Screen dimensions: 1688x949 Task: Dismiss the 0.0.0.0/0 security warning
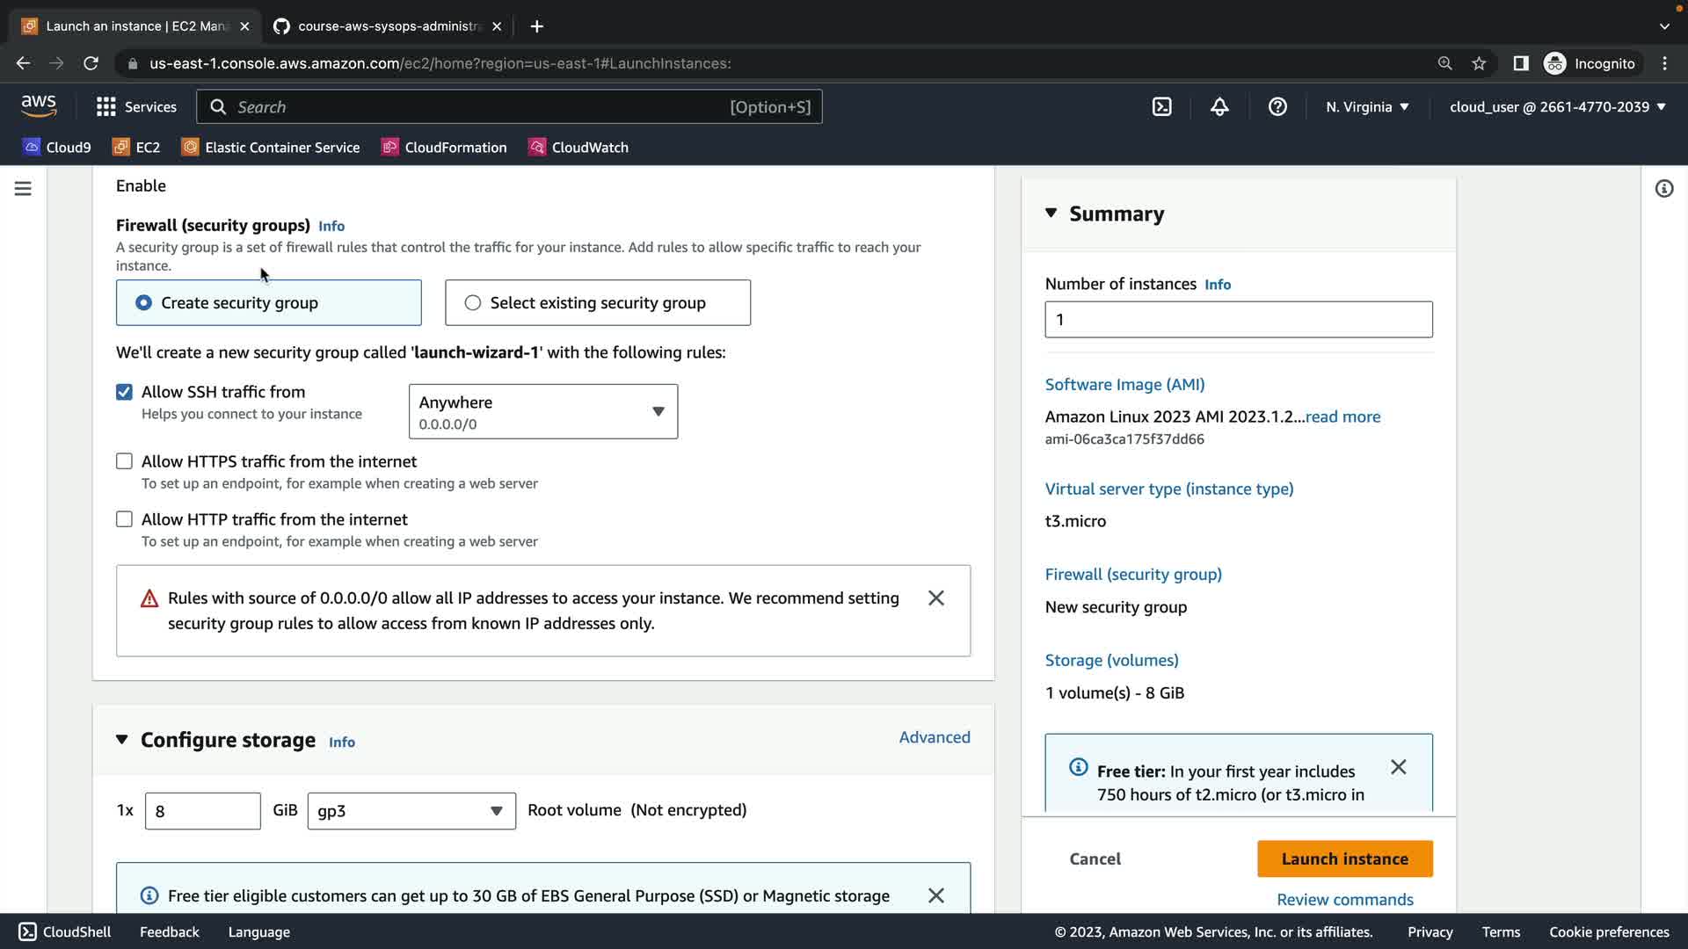click(x=935, y=598)
